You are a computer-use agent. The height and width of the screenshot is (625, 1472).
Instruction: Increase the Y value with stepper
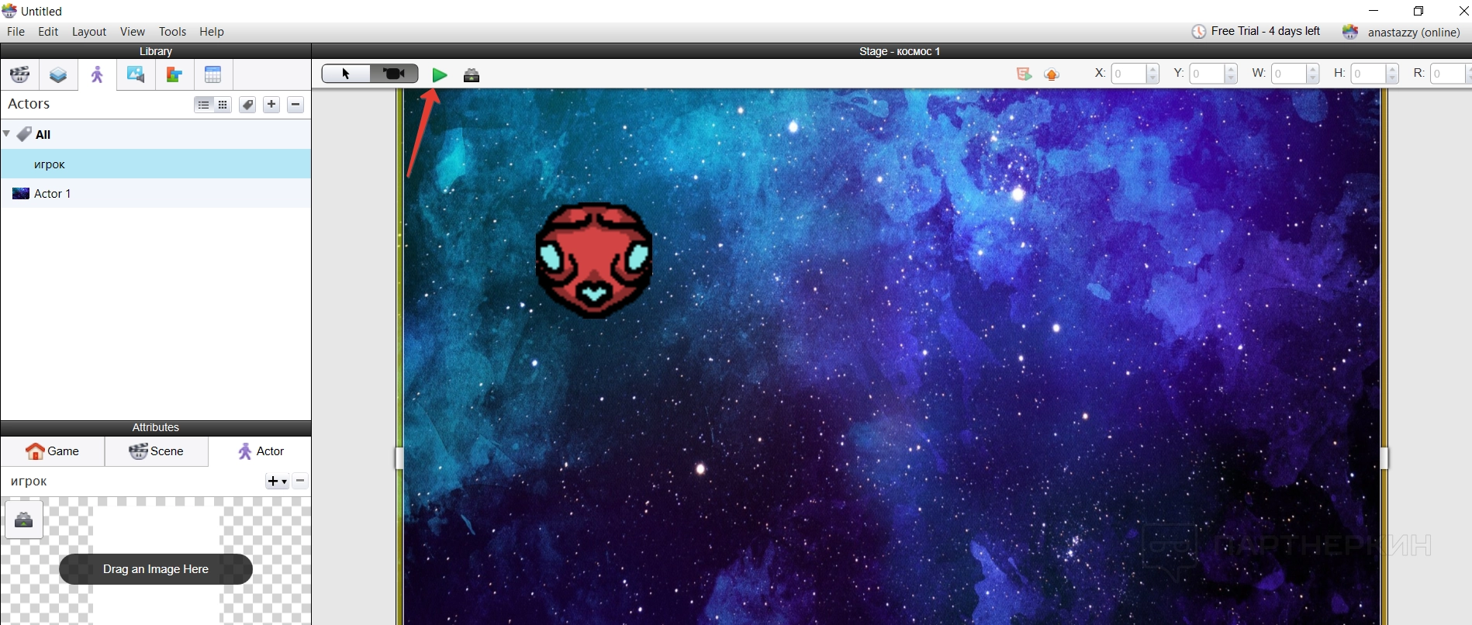[x=1232, y=69]
